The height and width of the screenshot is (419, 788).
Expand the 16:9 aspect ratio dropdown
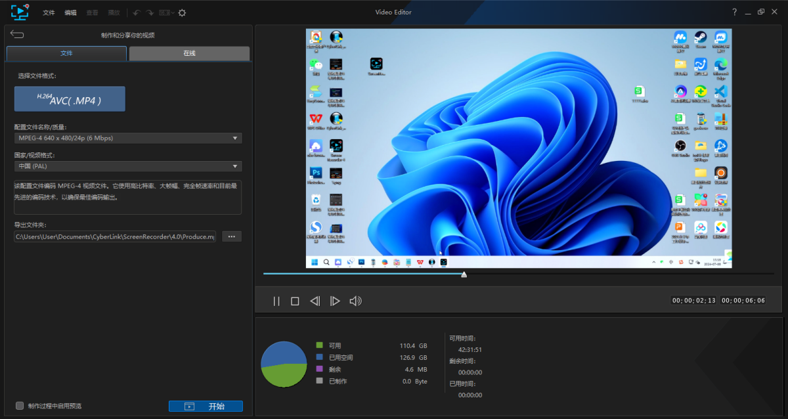coord(166,12)
